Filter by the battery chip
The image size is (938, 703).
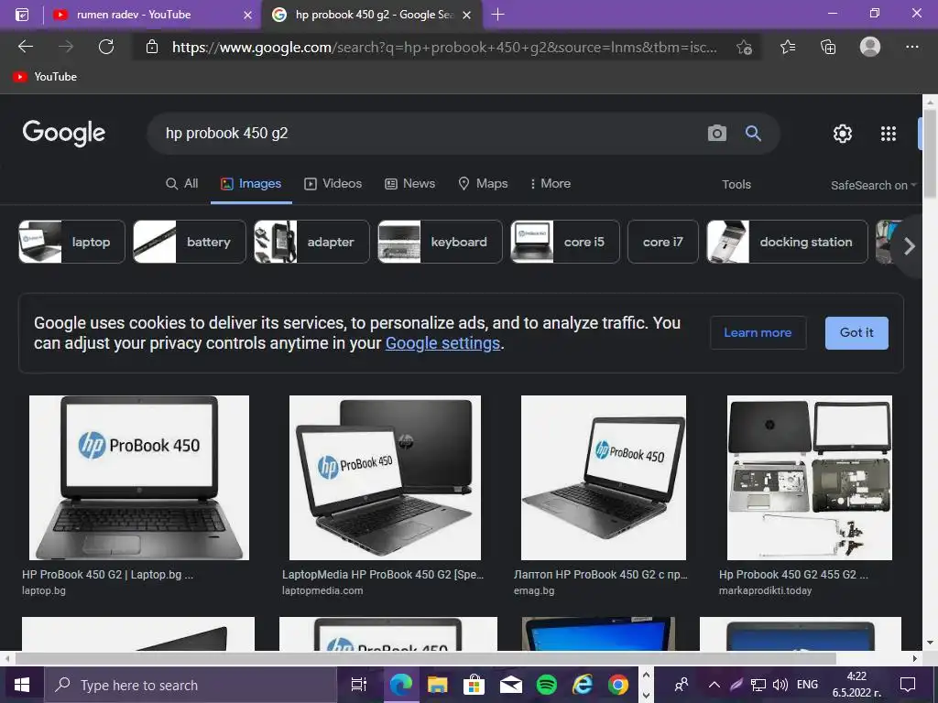point(189,242)
